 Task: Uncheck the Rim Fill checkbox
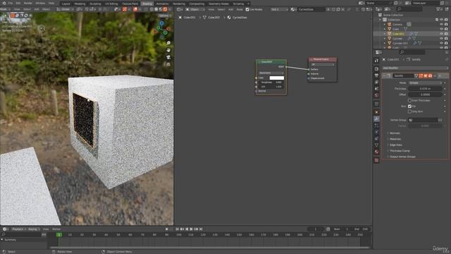409,107
